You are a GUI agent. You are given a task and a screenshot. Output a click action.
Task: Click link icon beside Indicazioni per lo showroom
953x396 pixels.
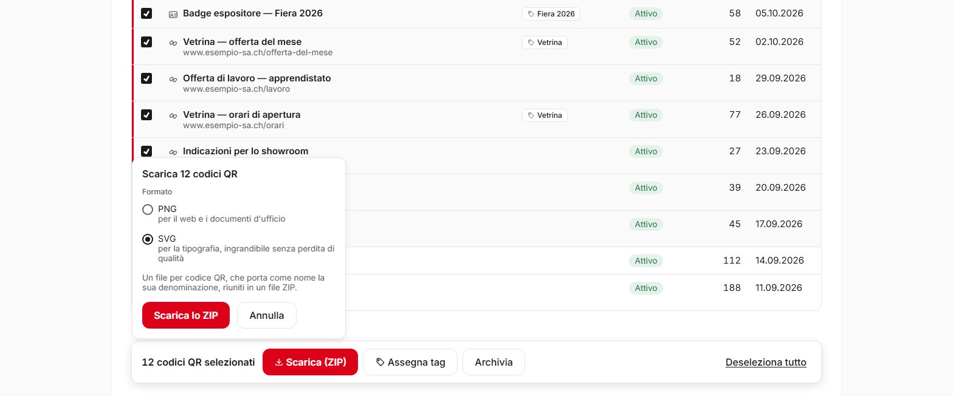(173, 152)
